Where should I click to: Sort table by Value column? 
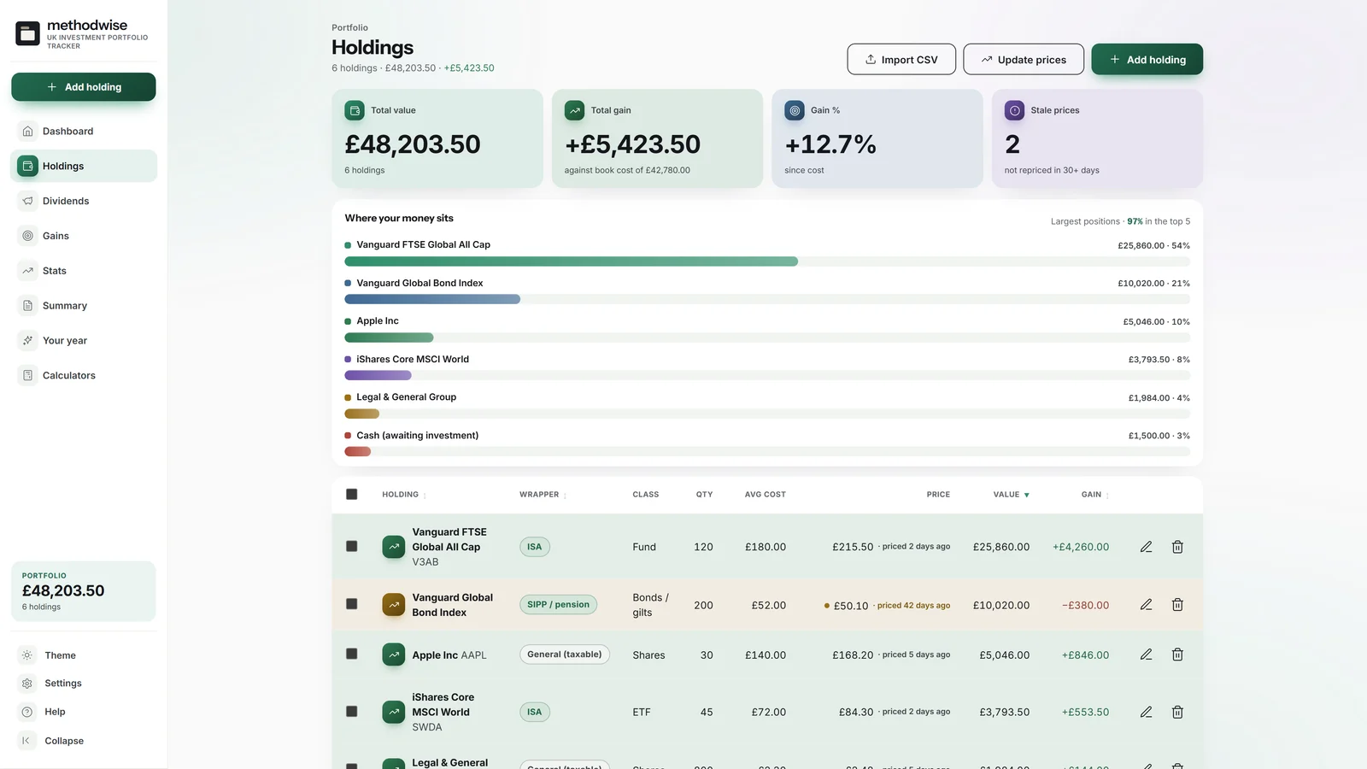(x=1011, y=495)
